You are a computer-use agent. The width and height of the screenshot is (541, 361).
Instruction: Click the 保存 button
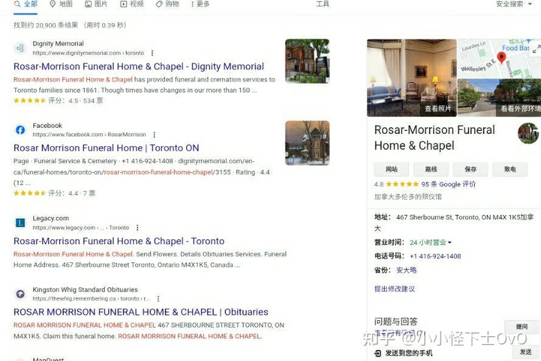[470, 169]
